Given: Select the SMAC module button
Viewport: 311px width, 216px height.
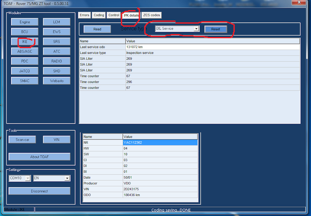Looking at the screenshot, I should [x=25, y=81].
